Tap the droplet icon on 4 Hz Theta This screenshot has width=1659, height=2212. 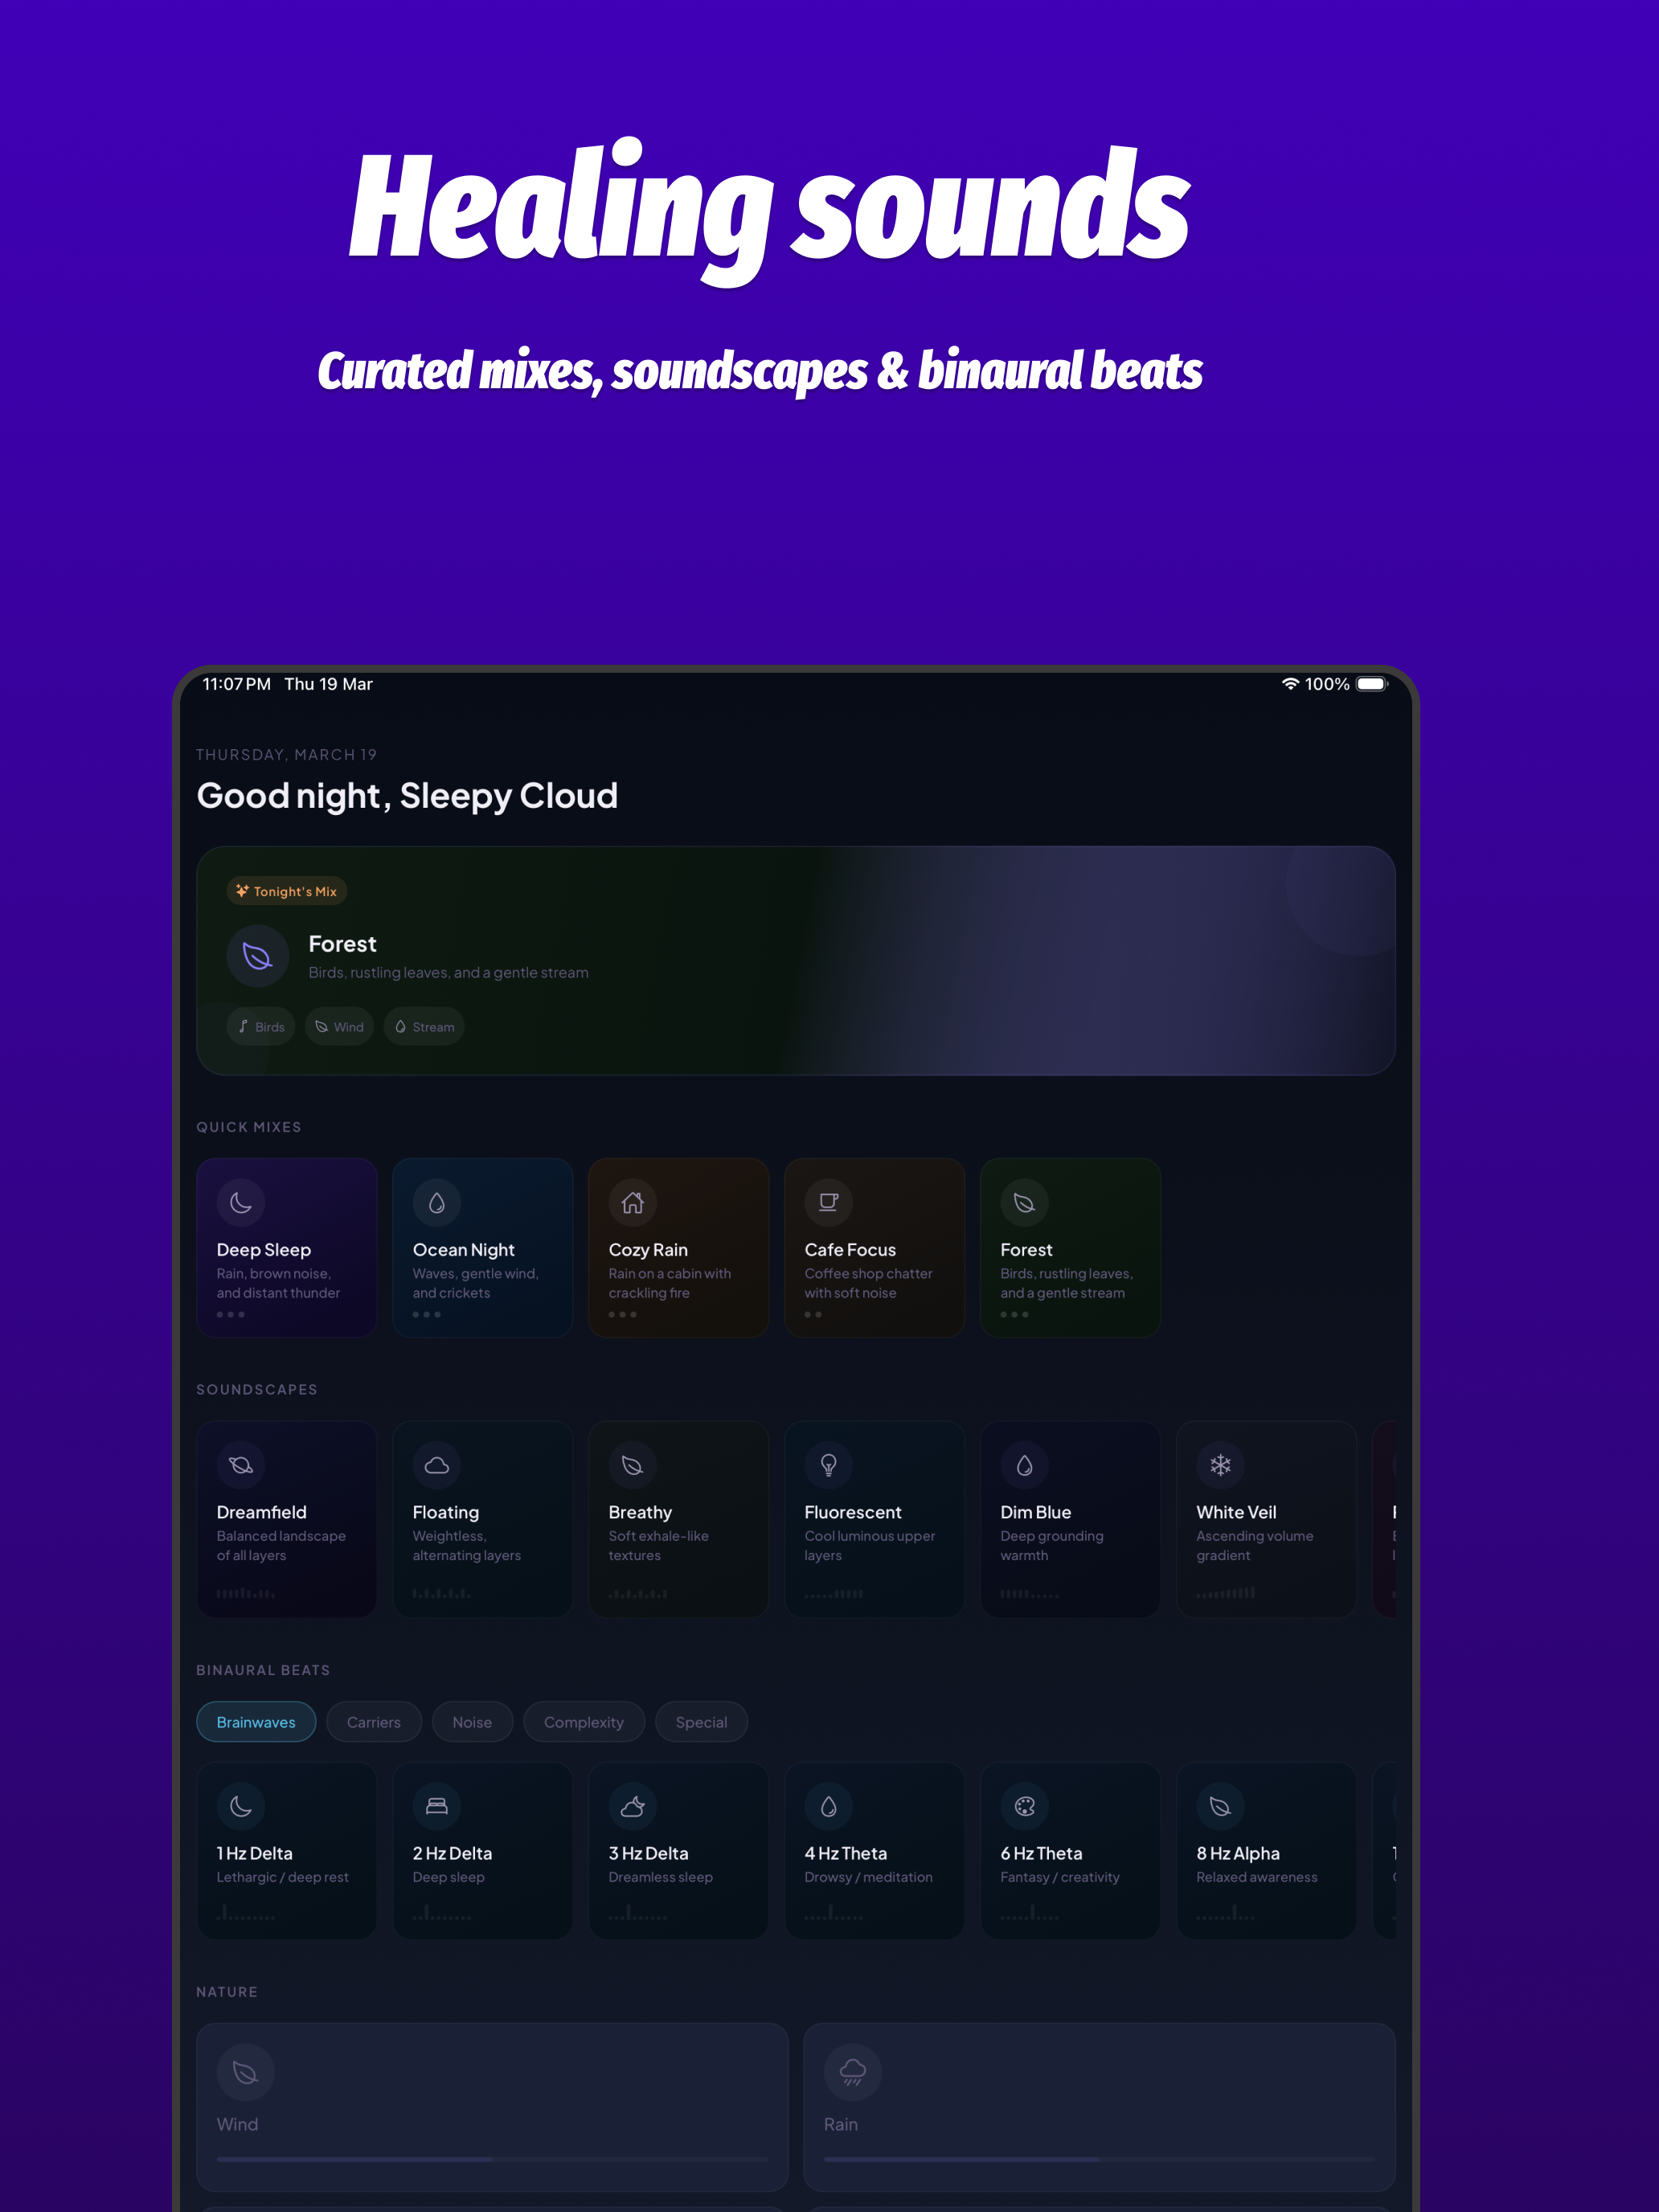[x=829, y=1806]
